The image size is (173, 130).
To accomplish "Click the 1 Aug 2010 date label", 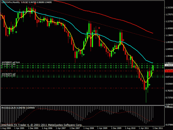I will [x=130, y=128].
